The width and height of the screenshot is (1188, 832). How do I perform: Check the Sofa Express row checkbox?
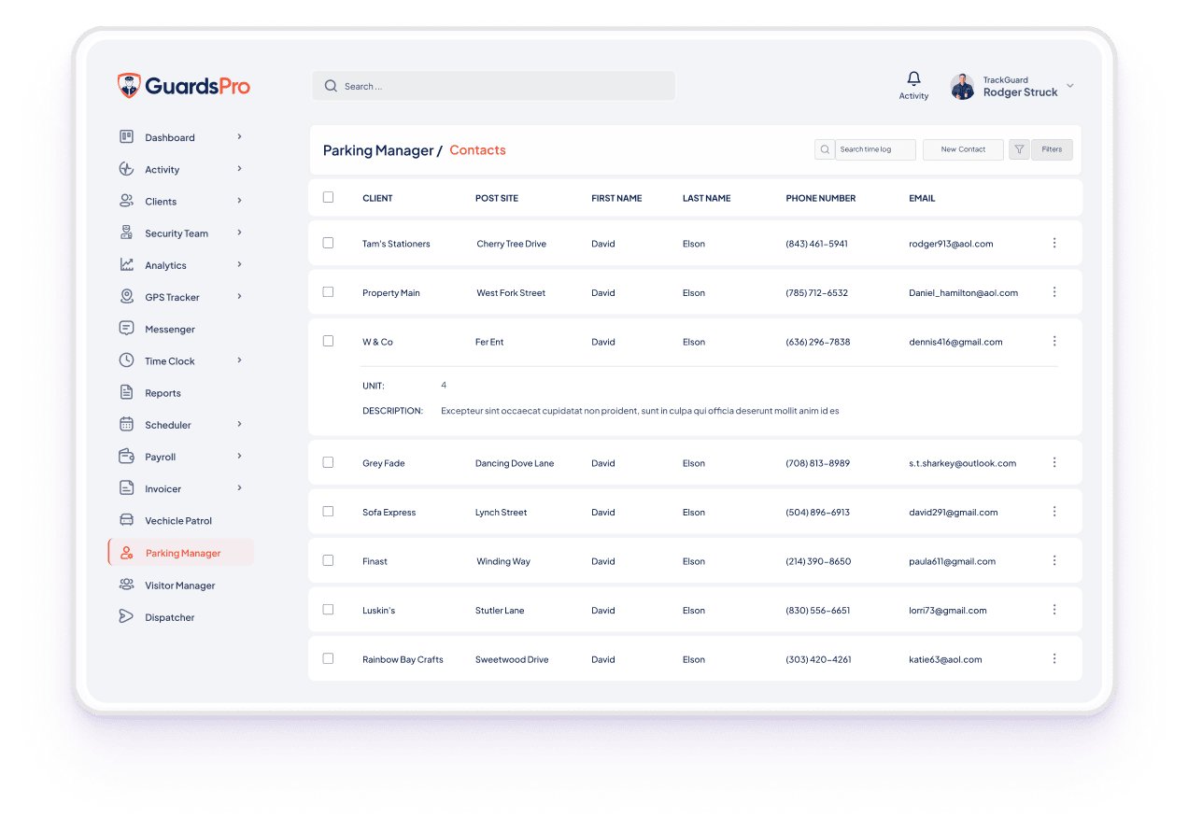coord(328,512)
